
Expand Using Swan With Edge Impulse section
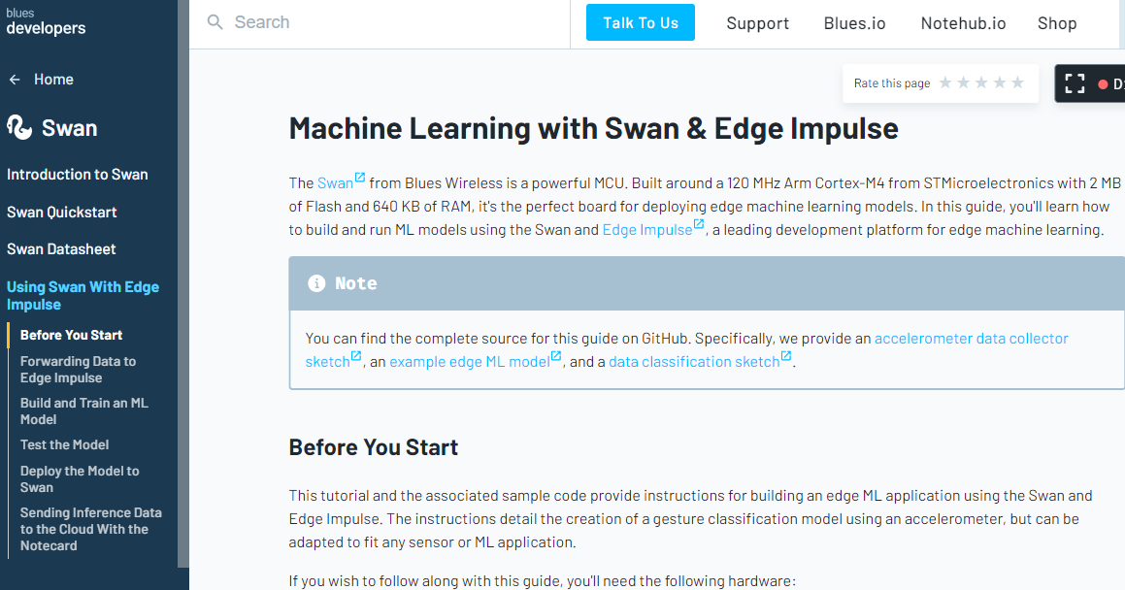coord(83,295)
